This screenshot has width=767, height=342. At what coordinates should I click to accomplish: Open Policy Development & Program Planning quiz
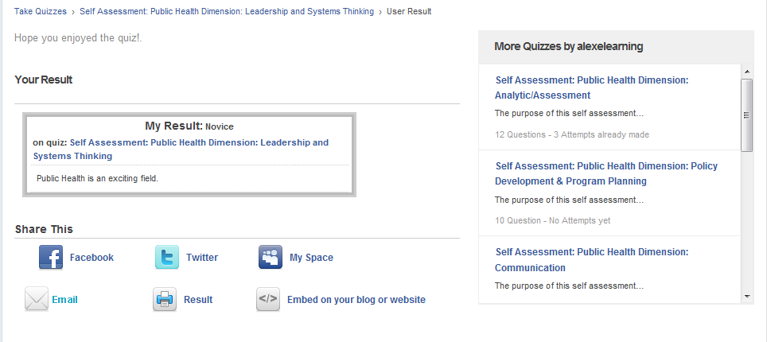(x=606, y=173)
